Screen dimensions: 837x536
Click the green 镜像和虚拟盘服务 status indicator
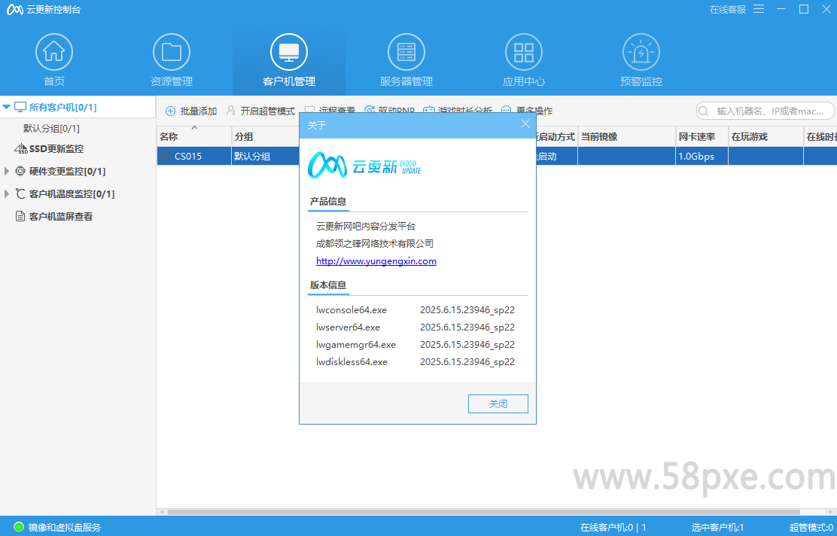19,527
